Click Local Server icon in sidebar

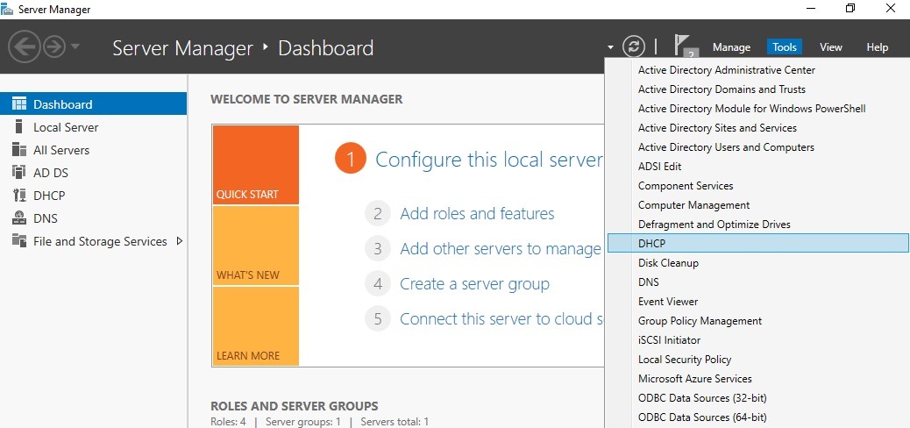[19, 127]
